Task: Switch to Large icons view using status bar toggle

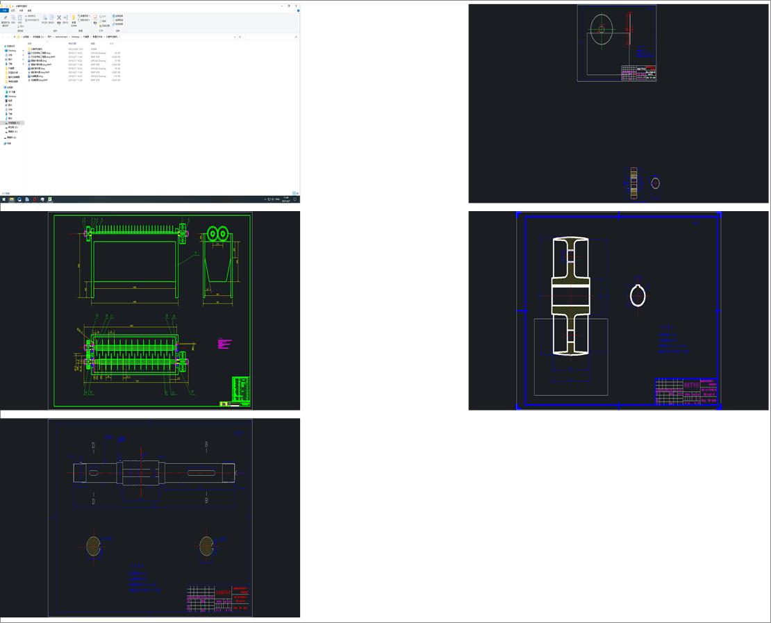Action: pos(297,193)
